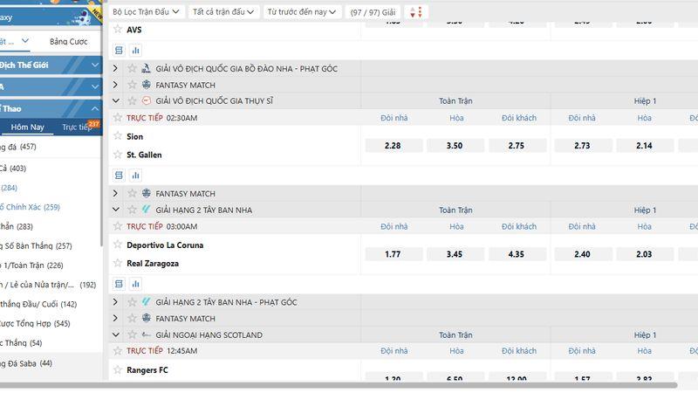
Task: Collapse Giải Vô Địch Quốc Gia Thụy Sĩ section
Action: (115, 101)
